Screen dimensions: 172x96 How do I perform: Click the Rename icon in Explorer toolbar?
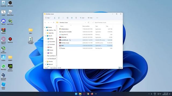point(67,18)
